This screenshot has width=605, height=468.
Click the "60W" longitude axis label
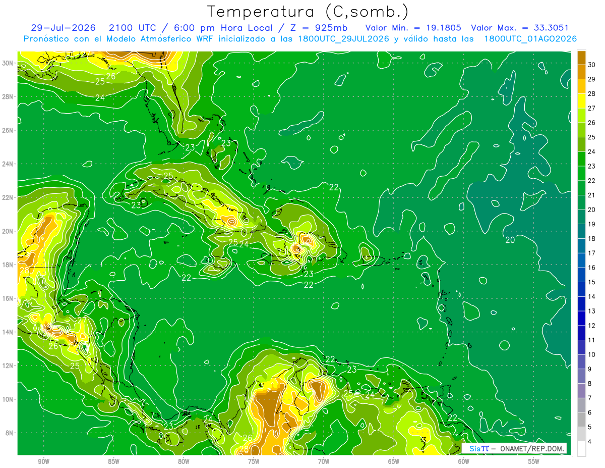tap(464, 461)
